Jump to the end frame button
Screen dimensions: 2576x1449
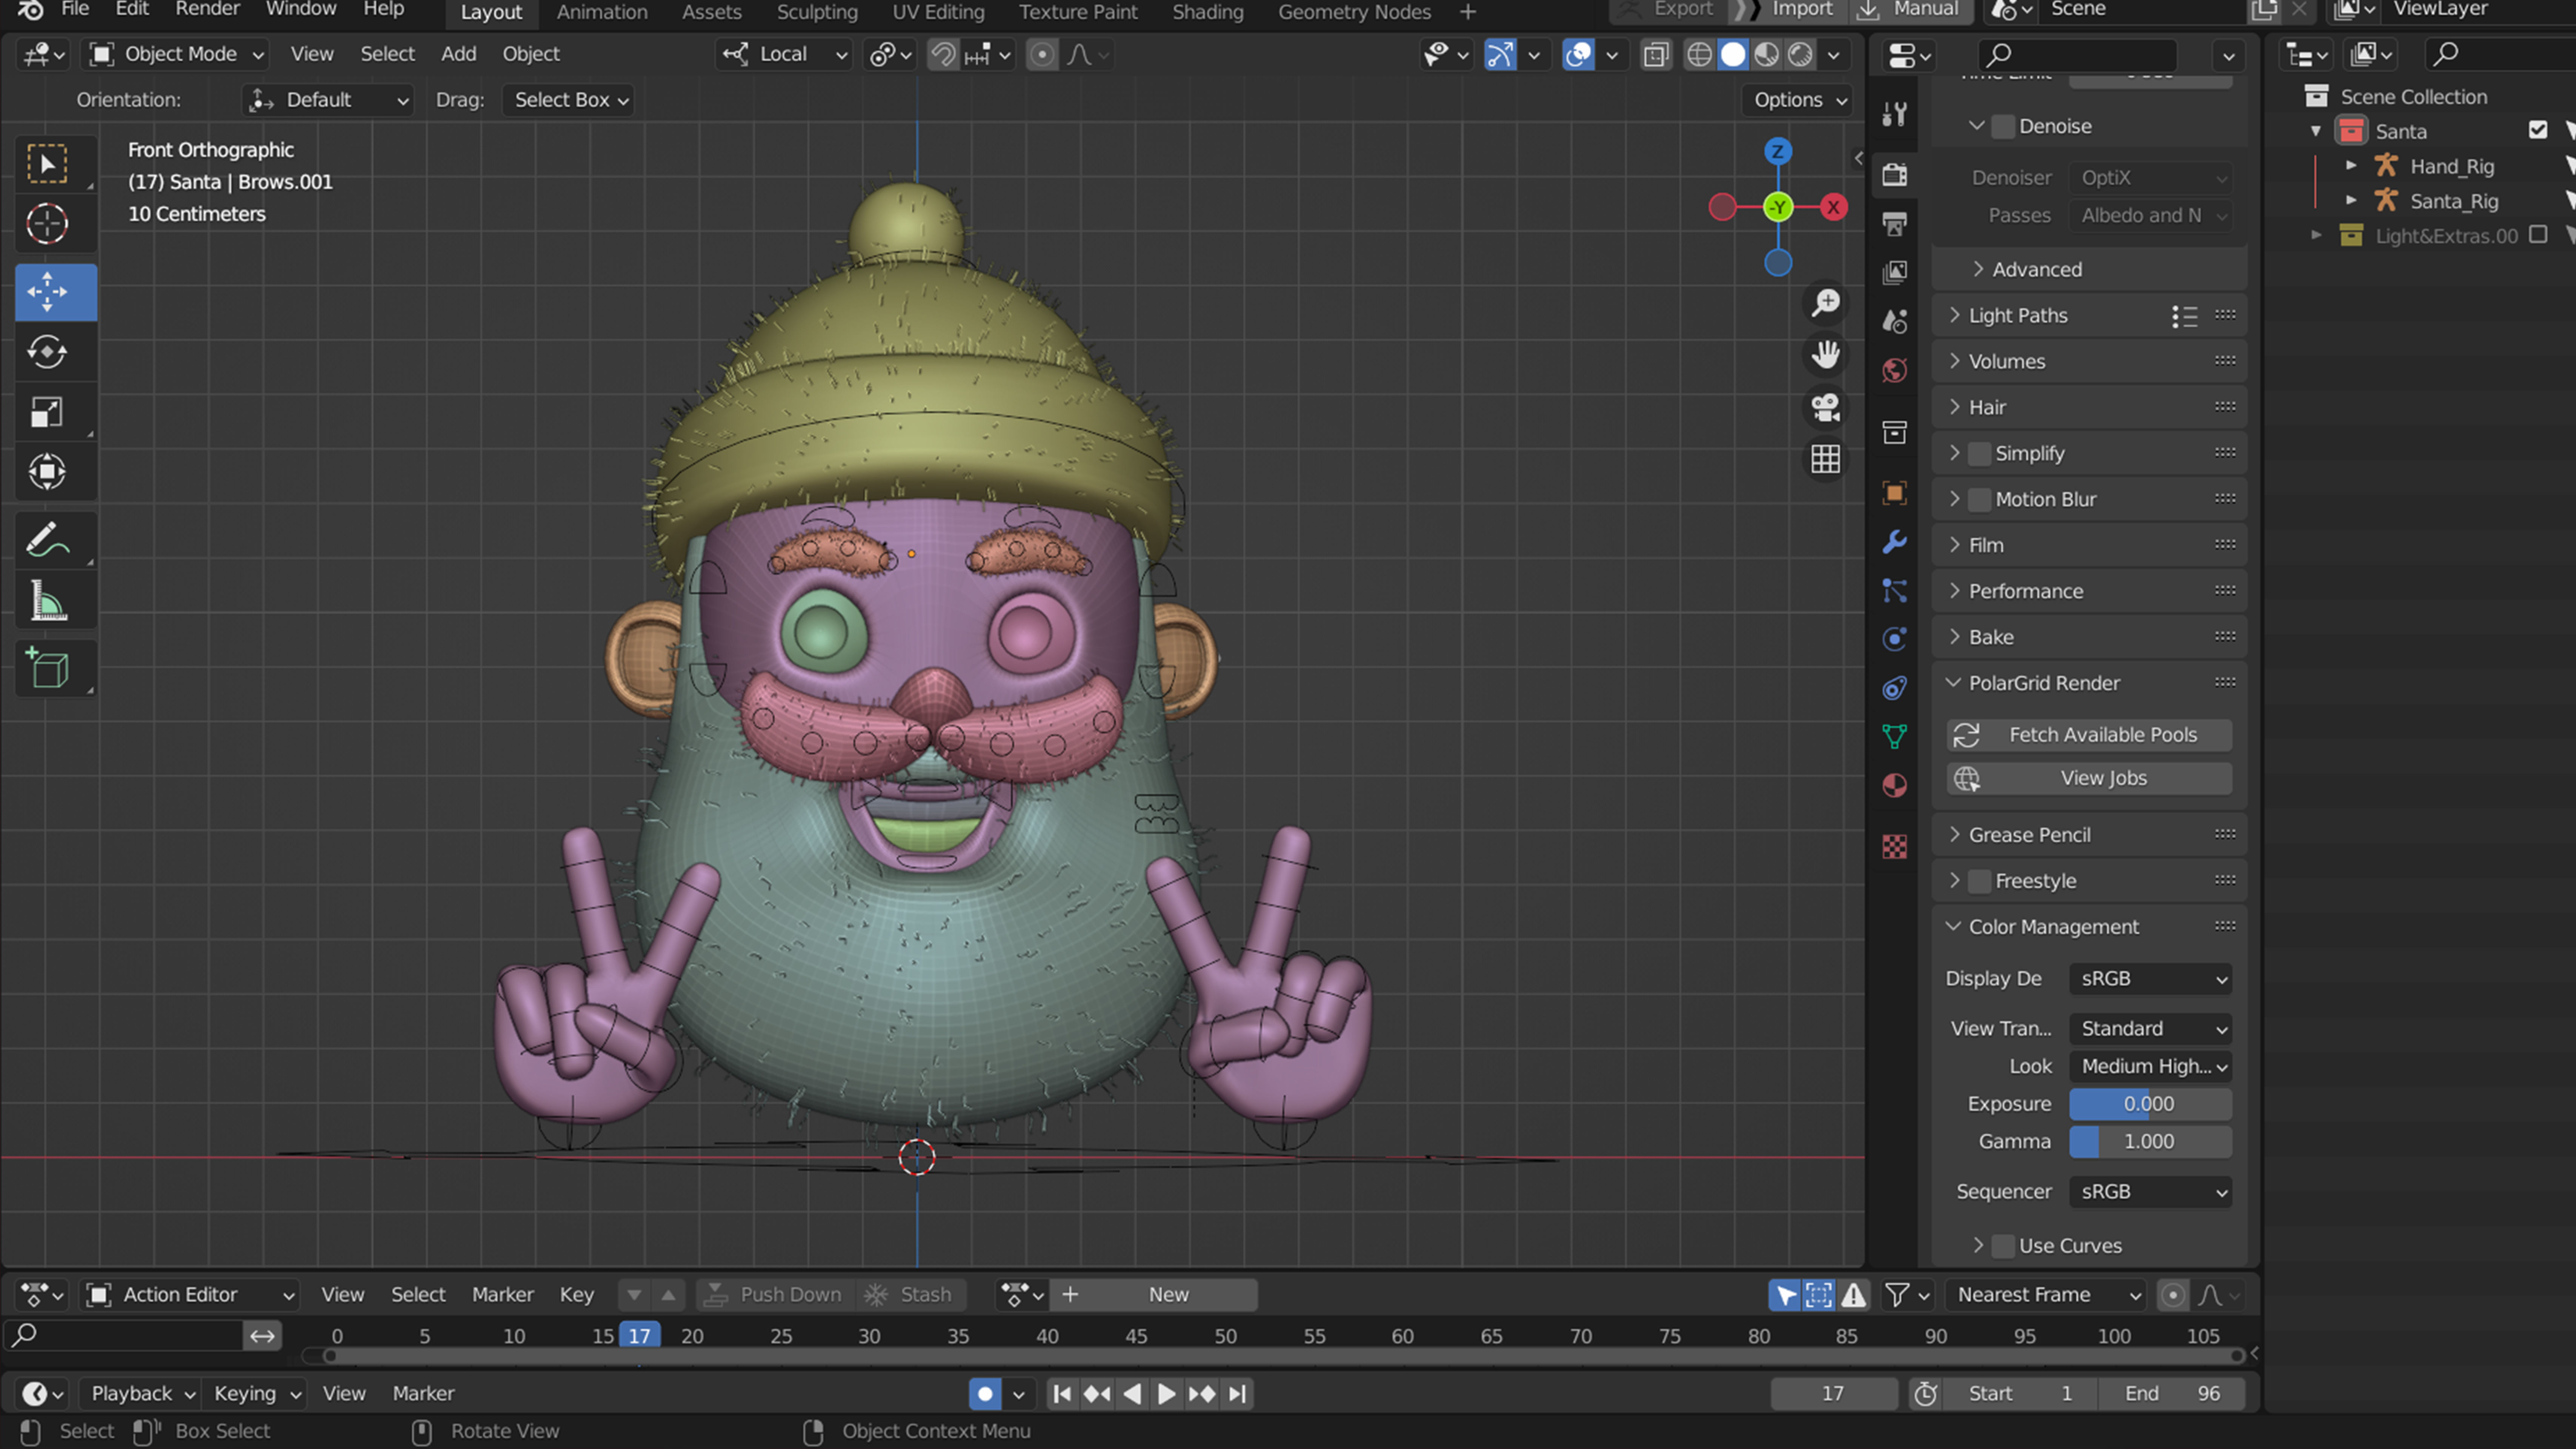(x=1238, y=1393)
